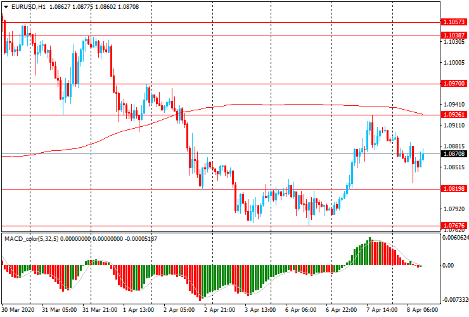Viewport: 469px width, 317px height.
Task: Click the 1.08815 price axis value
Action: [x=454, y=146]
